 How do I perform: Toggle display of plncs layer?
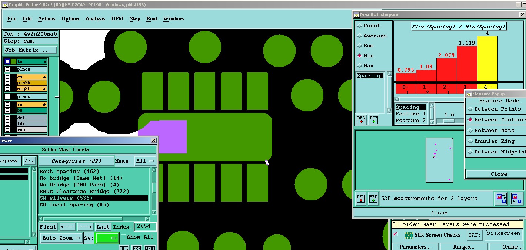[x=7, y=69]
